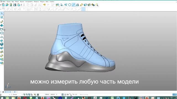
Task: Open the Макросы menu
Action: tap(36, 2)
